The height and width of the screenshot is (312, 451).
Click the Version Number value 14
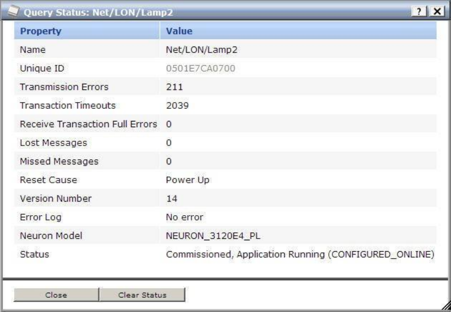click(171, 198)
